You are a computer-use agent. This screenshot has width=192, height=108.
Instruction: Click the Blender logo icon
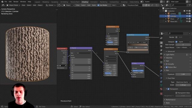[2, 2]
